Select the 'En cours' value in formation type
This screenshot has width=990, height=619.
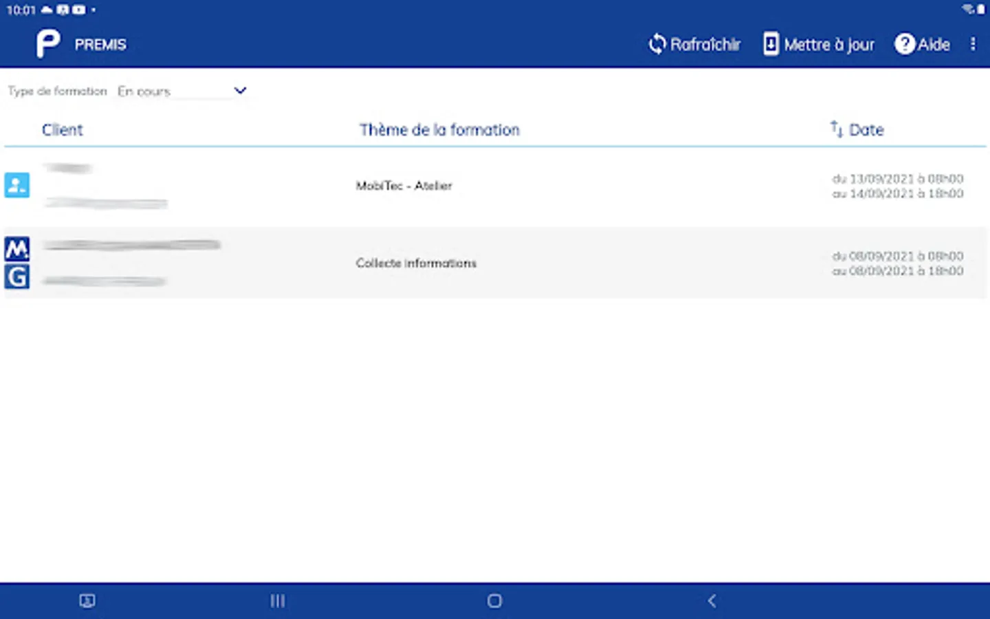coord(144,91)
